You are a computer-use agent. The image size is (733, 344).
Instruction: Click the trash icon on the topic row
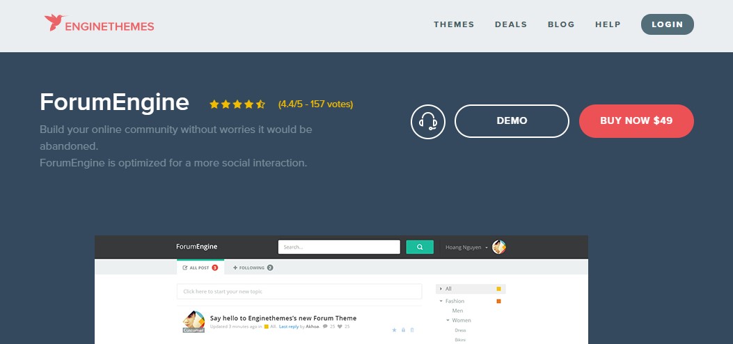click(x=412, y=330)
